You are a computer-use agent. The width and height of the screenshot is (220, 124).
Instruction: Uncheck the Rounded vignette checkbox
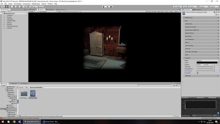(x=197, y=73)
